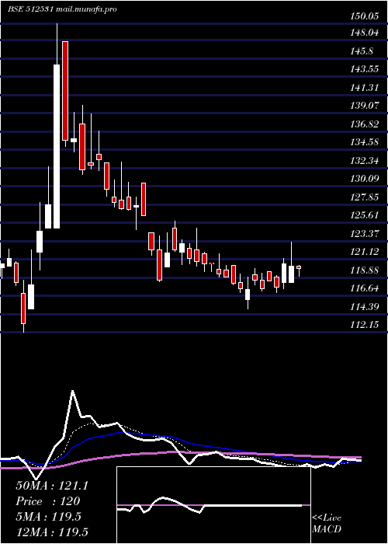Click the 50MA : 121.1 readout
388x544 pixels.
52,486
